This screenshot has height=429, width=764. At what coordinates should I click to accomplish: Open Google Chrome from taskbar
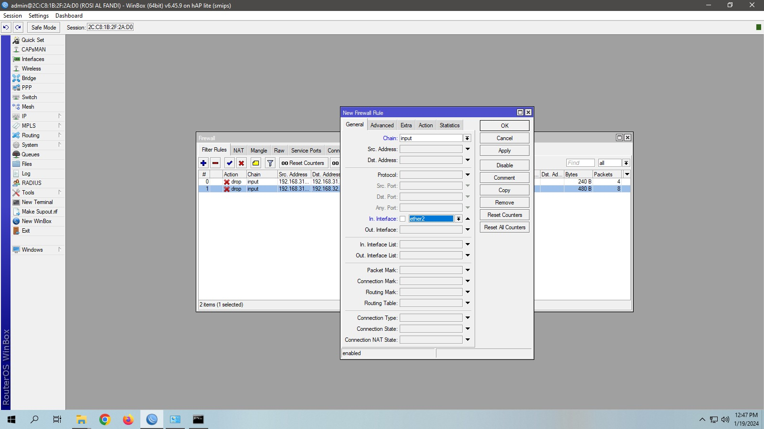(x=105, y=419)
